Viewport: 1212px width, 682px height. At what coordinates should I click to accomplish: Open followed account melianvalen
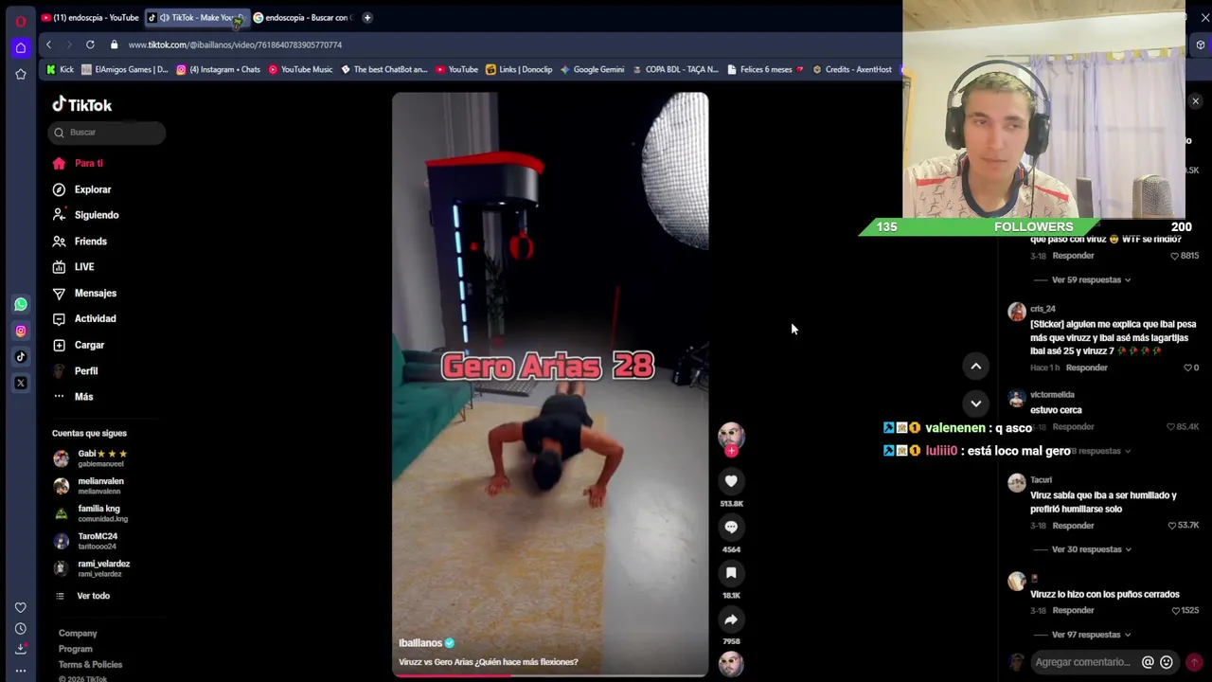coord(89,486)
